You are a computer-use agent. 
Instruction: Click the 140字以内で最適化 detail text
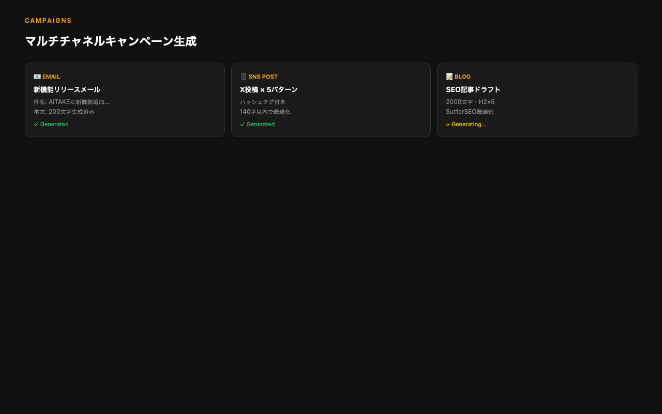click(265, 111)
